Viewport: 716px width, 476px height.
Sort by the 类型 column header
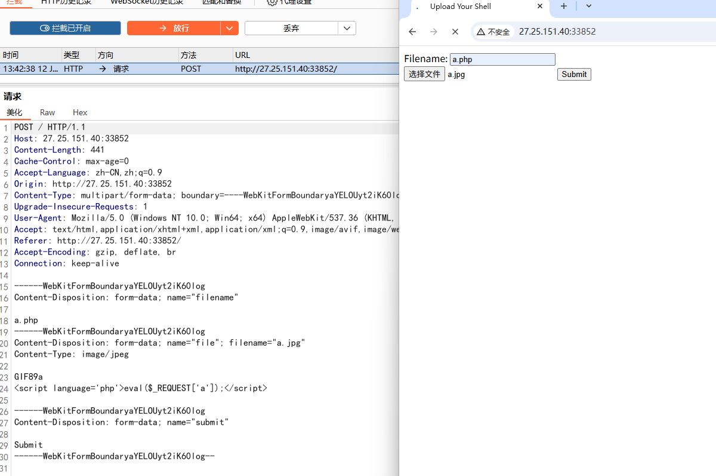(78, 55)
